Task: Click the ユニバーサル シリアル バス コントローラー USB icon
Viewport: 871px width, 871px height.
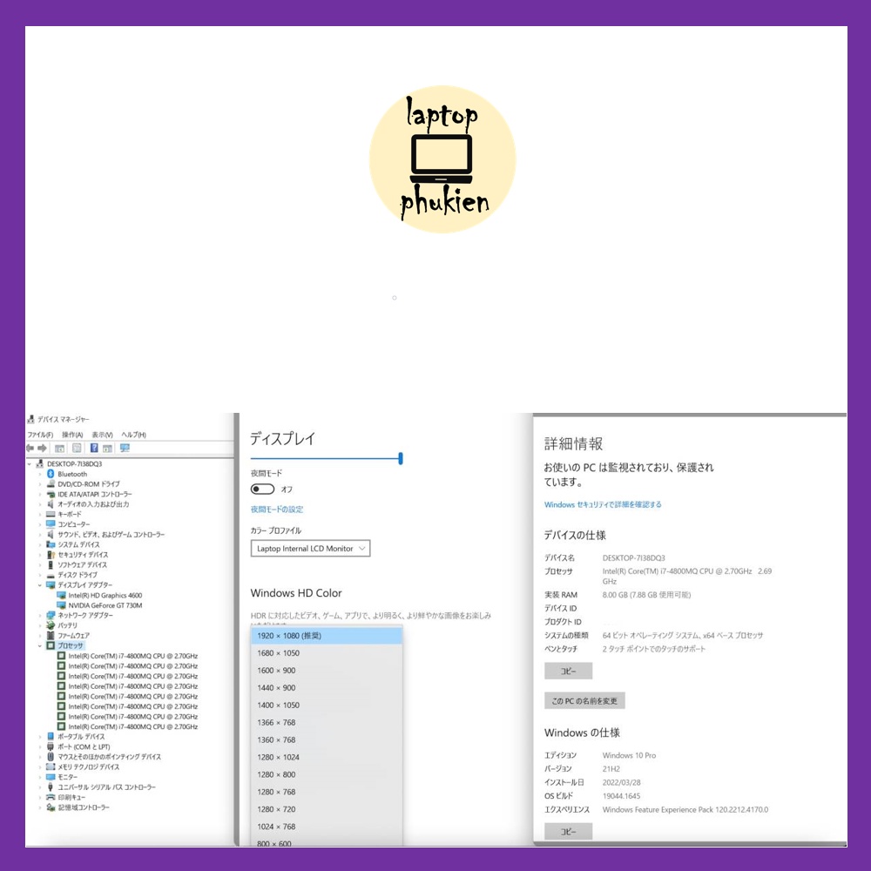Action: (51, 787)
